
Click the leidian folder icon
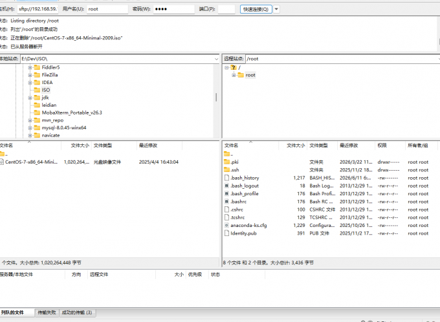37,105
